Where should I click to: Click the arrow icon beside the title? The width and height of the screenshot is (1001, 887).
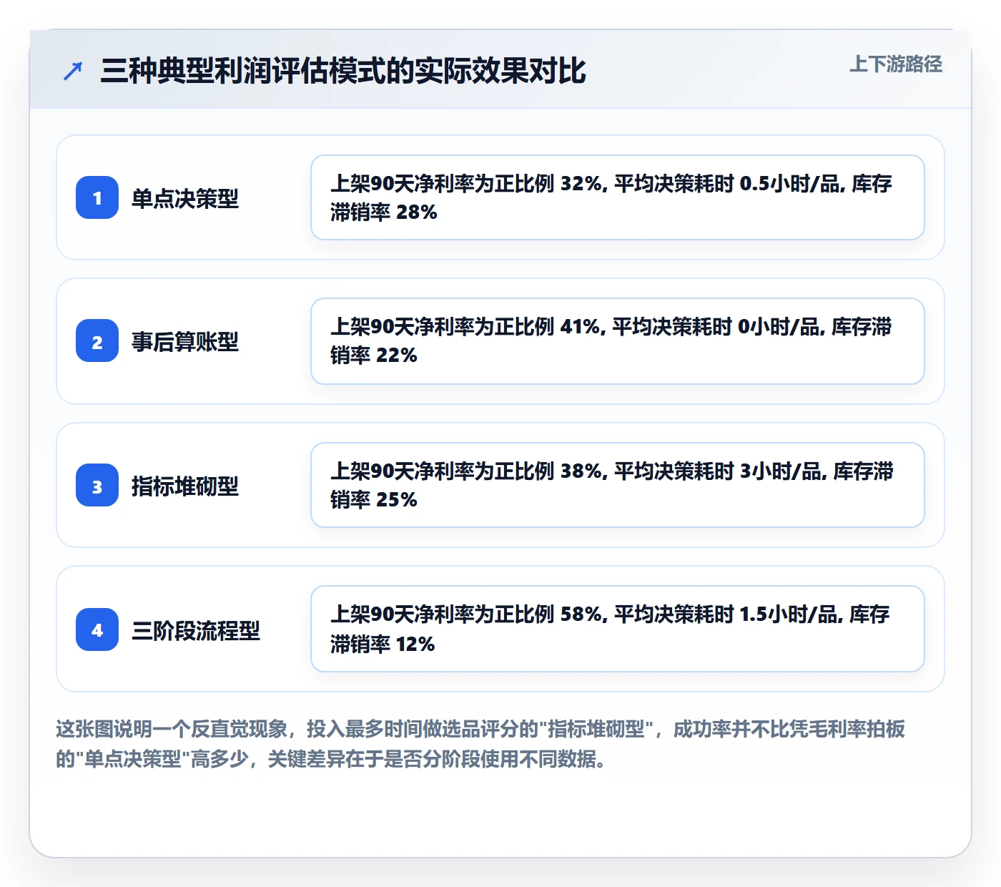click(73, 72)
